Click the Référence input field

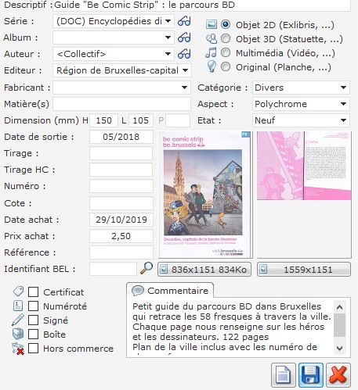121,252
